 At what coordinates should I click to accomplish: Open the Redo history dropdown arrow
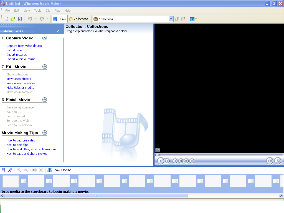pyautogui.click(x=47, y=19)
